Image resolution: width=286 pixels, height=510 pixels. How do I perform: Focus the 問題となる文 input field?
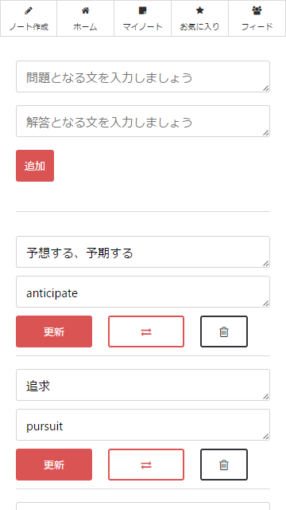coord(143,76)
